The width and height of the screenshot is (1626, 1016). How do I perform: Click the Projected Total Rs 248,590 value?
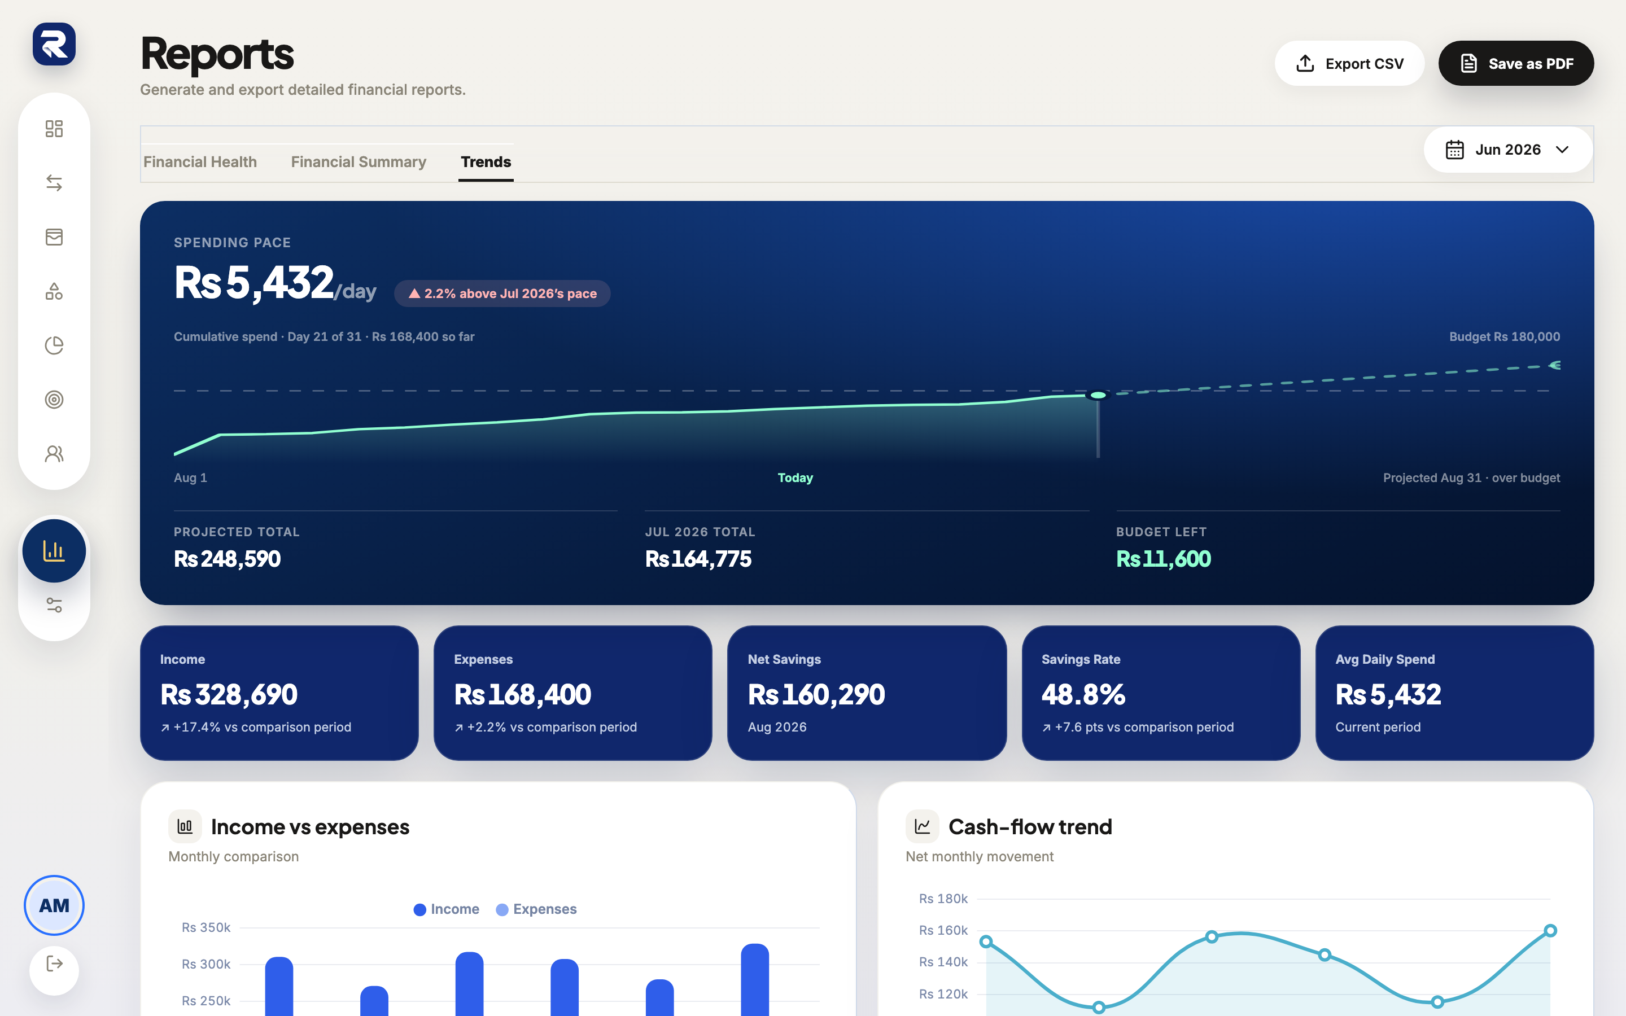point(227,559)
